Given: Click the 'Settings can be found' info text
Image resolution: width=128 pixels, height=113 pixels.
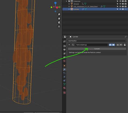Looking at the screenshot, I should (x=85, y=52).
